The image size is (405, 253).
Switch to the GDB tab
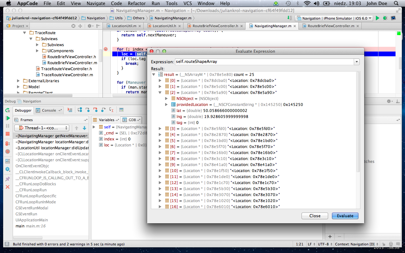pos(132,120)
